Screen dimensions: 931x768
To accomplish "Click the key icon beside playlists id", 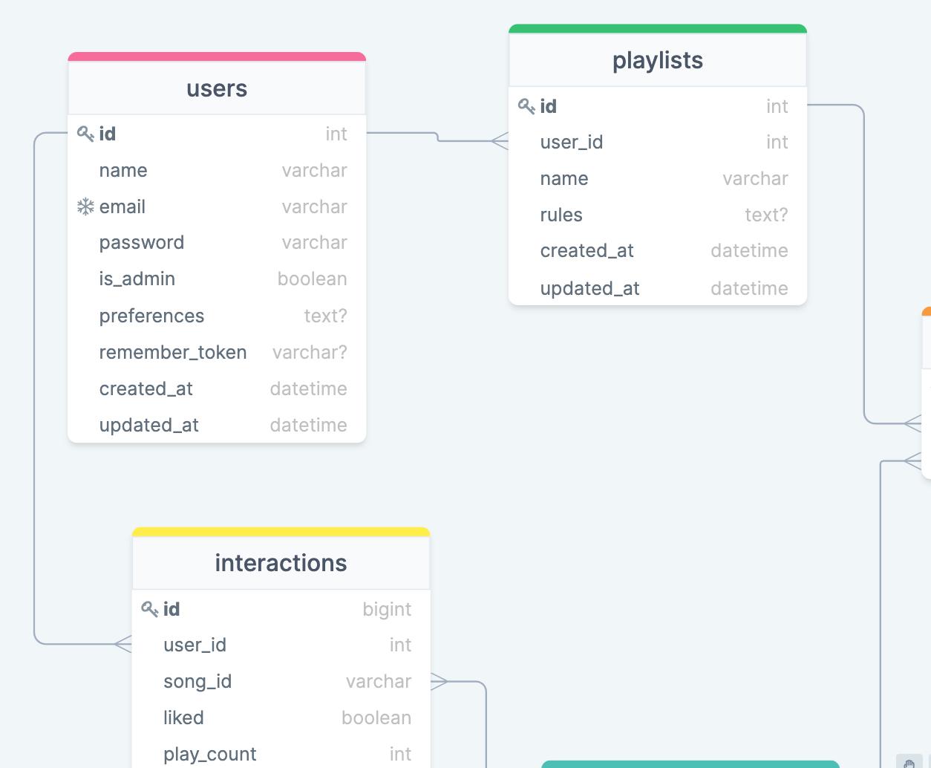I will [x=526, y=106].
